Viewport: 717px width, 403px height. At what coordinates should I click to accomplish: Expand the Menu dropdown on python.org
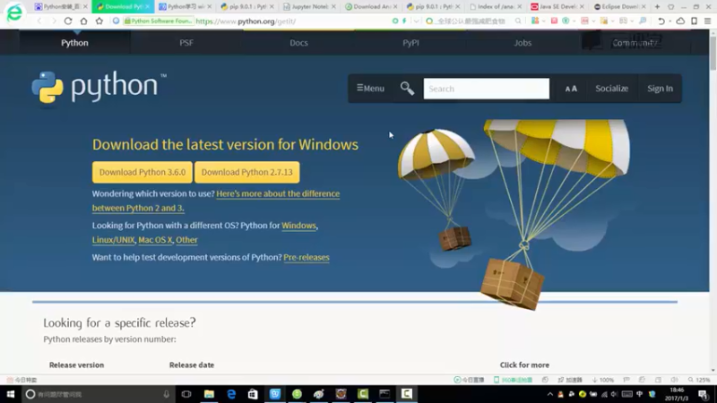pyautogui.click(x=370, y=88)
